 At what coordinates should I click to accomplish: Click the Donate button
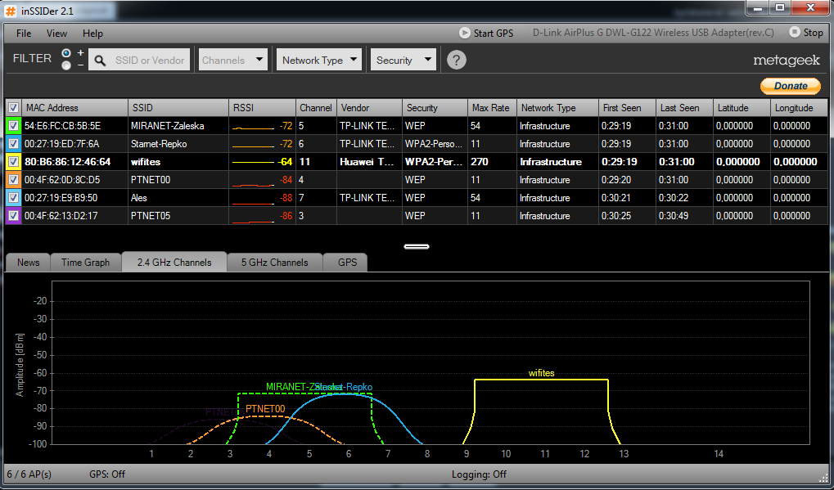point(791,86)
